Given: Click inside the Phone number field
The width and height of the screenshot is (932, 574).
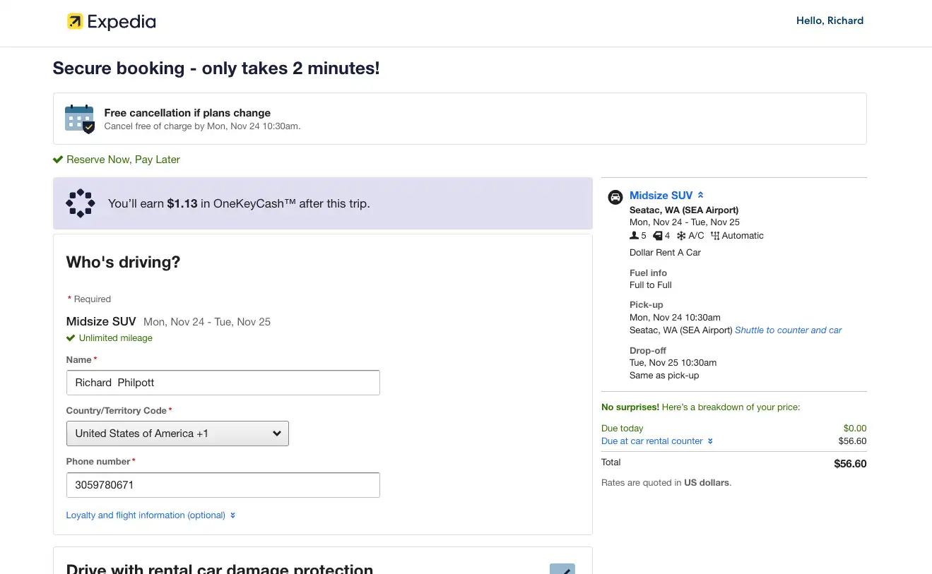Looking at the screenshot, I should (223, 485).
